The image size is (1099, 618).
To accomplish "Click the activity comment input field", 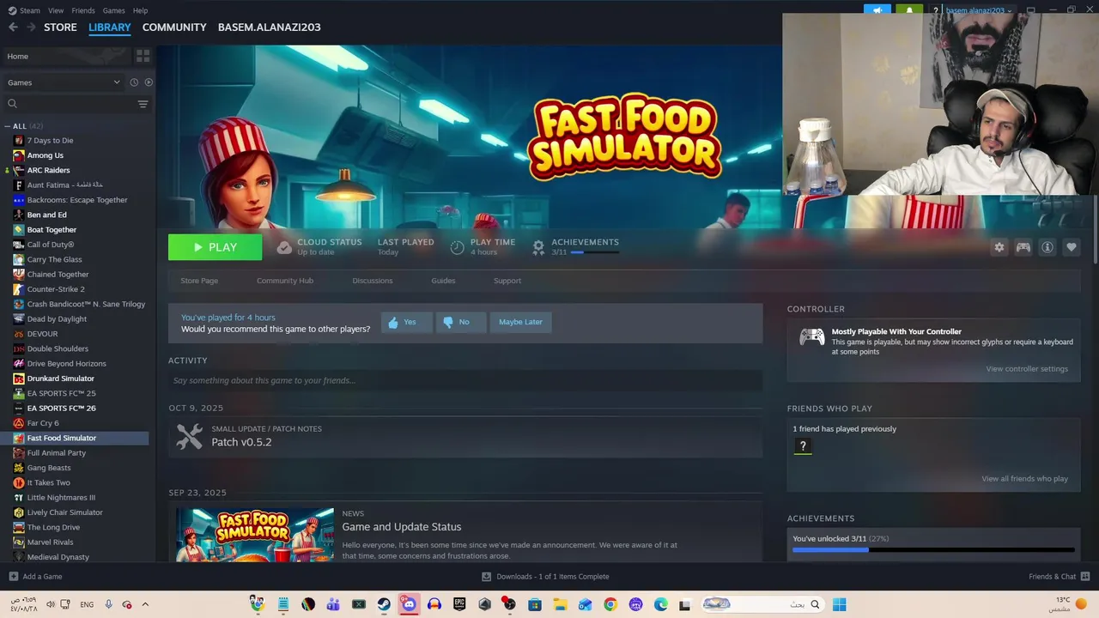I will [465, 380].
